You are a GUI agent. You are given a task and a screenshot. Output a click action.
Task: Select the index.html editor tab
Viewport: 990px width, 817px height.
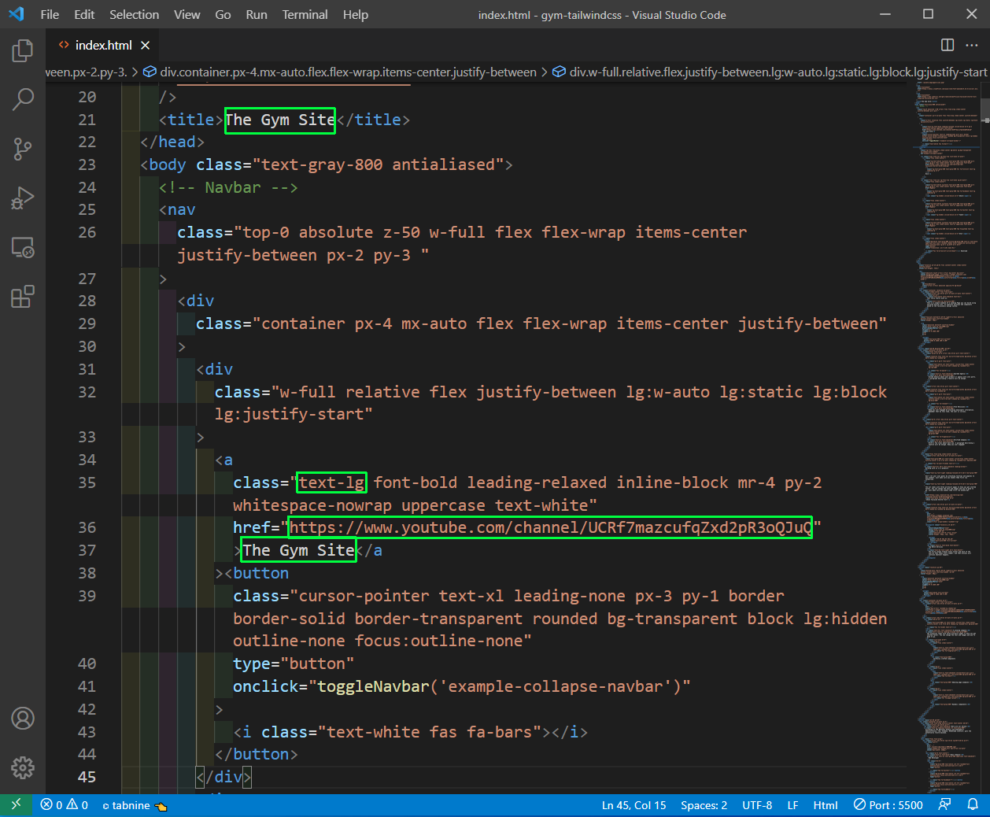[102, 45]
